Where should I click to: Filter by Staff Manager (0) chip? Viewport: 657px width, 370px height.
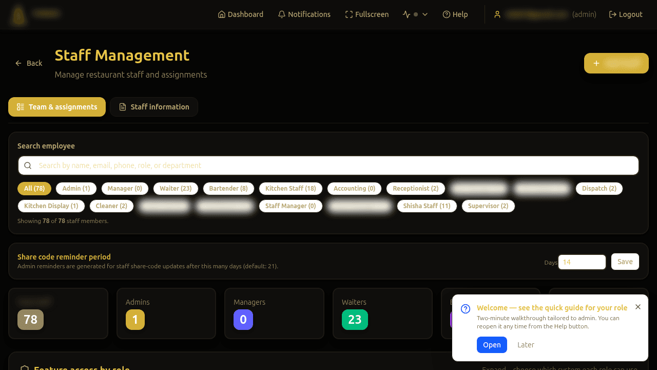click(x=291, y=206)
